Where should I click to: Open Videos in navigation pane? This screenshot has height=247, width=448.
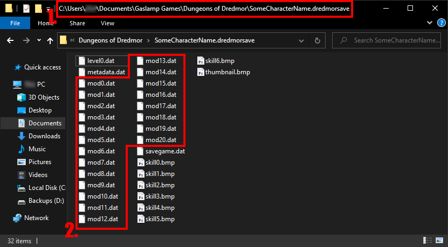point(32,175)
